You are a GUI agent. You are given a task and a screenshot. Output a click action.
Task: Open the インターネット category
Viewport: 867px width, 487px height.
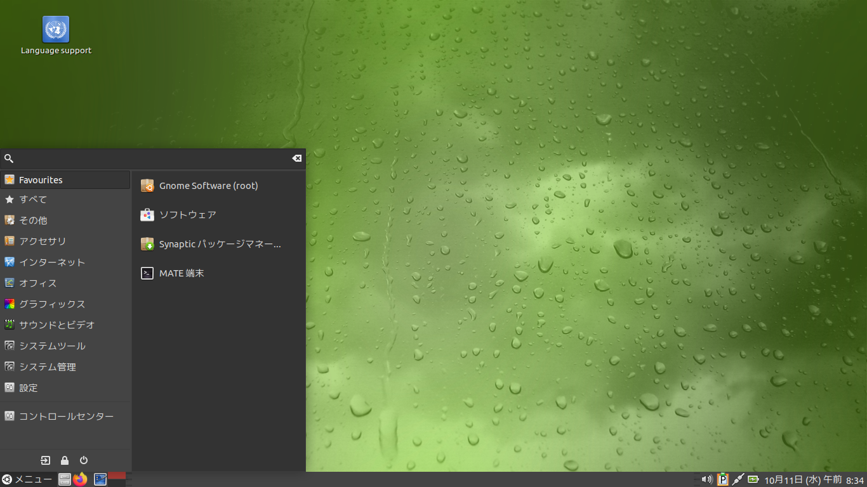coord(65,263)
